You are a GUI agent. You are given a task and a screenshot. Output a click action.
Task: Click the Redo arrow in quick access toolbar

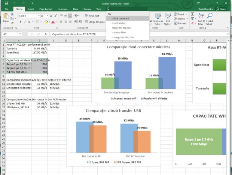(x=23, y=3)
